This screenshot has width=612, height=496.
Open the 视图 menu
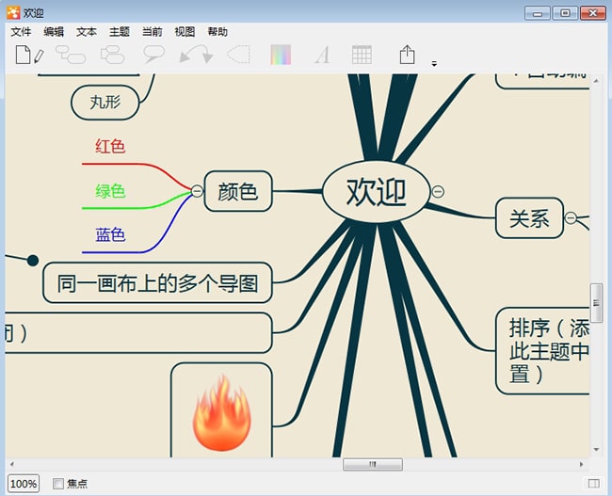click(x=185, y=32)
